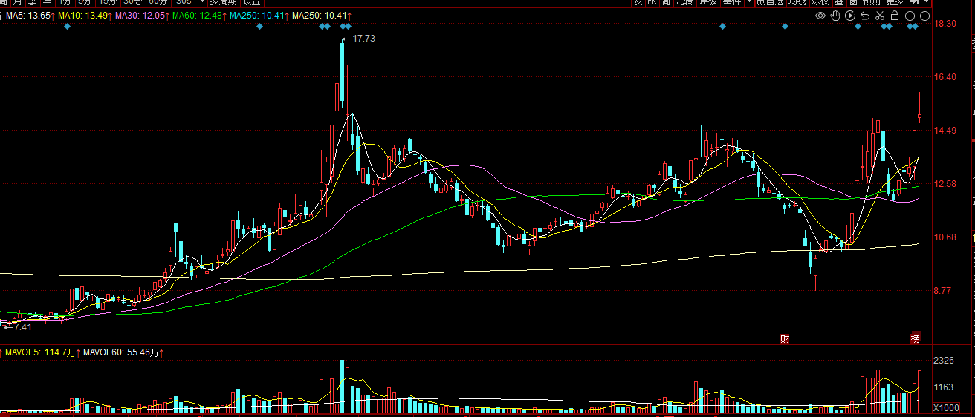Click the 除权 adjustment button
The image size is (975, 417).
(820, 3)
